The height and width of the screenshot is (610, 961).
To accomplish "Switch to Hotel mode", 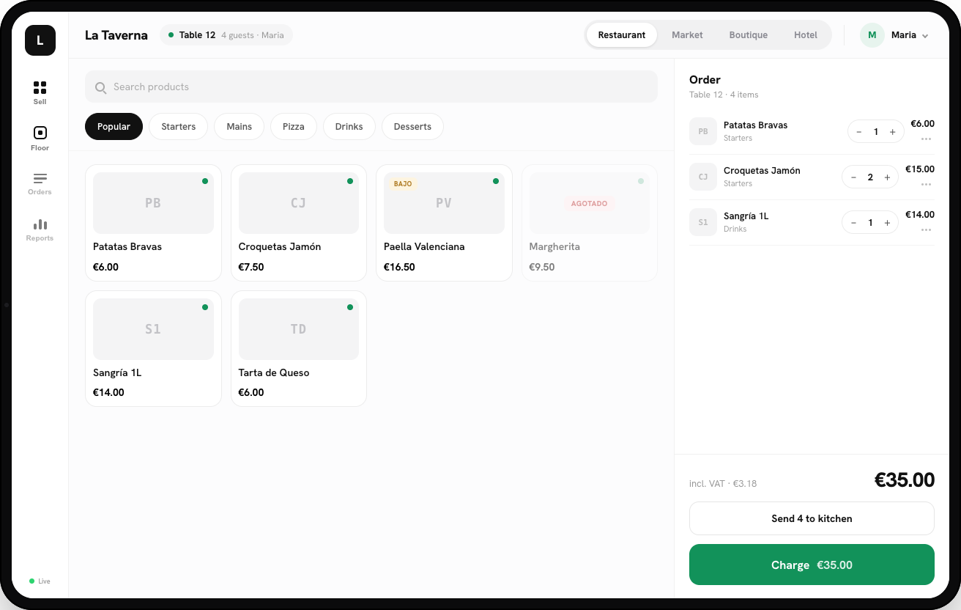I will 806,35.
